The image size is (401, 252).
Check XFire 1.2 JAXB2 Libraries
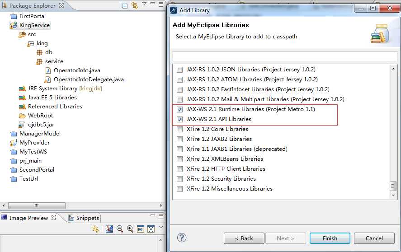pos(180,139)
